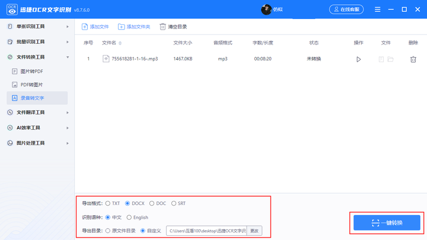Expand the 文件翻译工具 section arrow

(68, 113)
